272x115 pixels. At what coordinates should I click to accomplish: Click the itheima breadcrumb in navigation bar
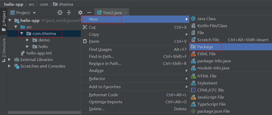click(x=66, y=4)
